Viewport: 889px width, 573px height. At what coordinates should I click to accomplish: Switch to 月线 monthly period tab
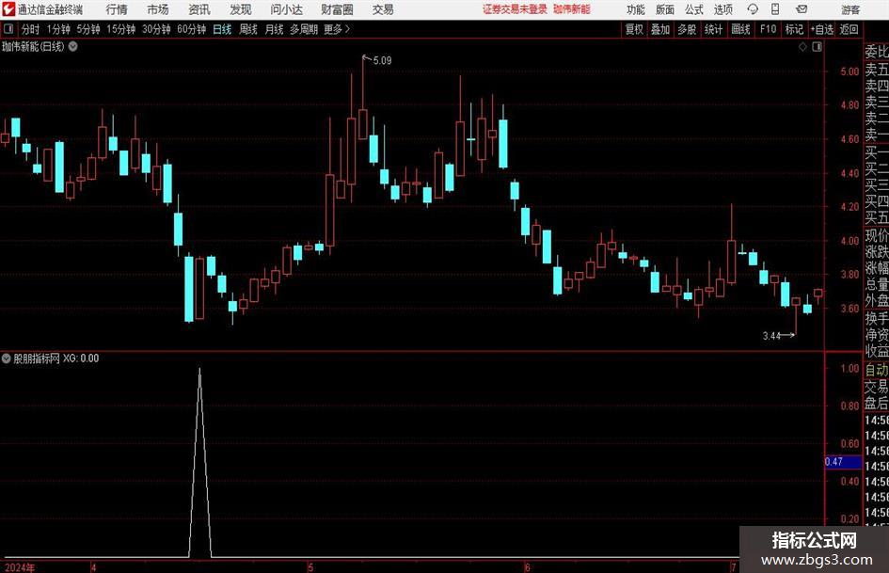[x=274, y=29]
